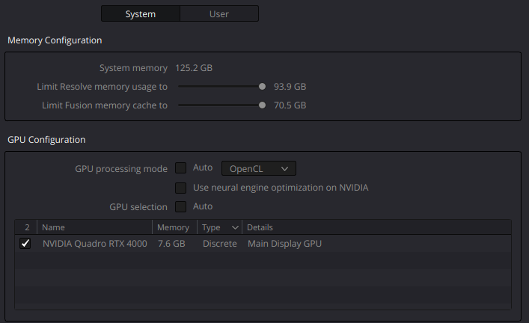Image resolution: width=529 pixels, height=323 pixels.
Task: Click the Memory column header
Action: pyautogui.click(x=174, y=227)
